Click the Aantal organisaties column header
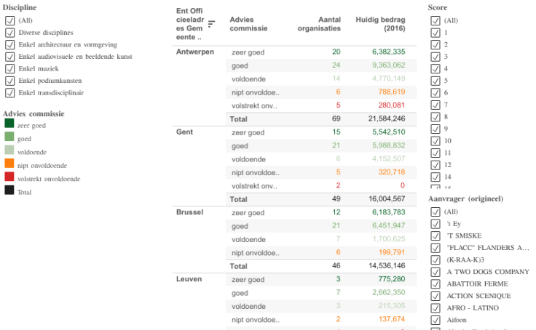This screenshot has width=536, height=330. coord(319,24)
